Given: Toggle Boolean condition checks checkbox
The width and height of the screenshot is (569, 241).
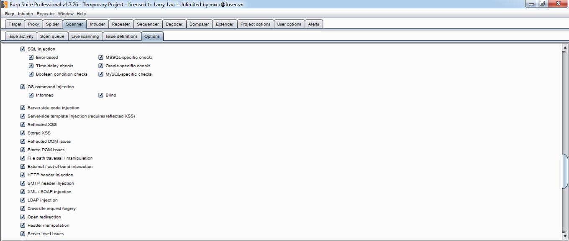Looking at the screenshot, I should [x=31, y=74].
